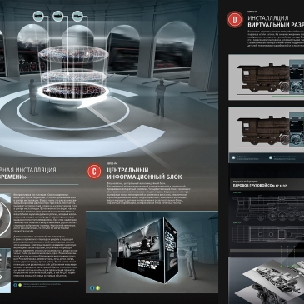Click the green round icon in the kiosk render corner
This screenshot has width=304, height=304.
[97, 288]
